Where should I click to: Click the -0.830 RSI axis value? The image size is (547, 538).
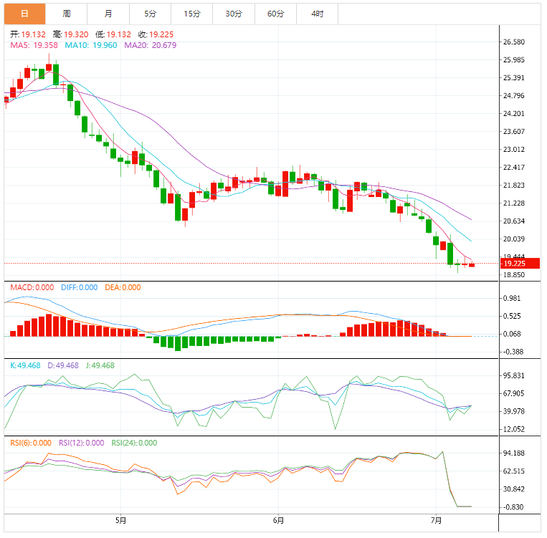[512, 507]
